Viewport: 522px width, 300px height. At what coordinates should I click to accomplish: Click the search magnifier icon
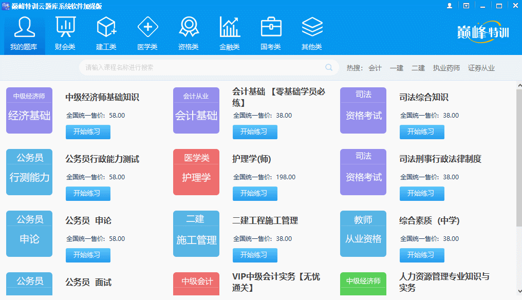(329, 68)
